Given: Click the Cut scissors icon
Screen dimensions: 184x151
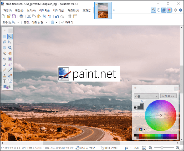Looking at the screenshot, I should (x=29, y=16).
